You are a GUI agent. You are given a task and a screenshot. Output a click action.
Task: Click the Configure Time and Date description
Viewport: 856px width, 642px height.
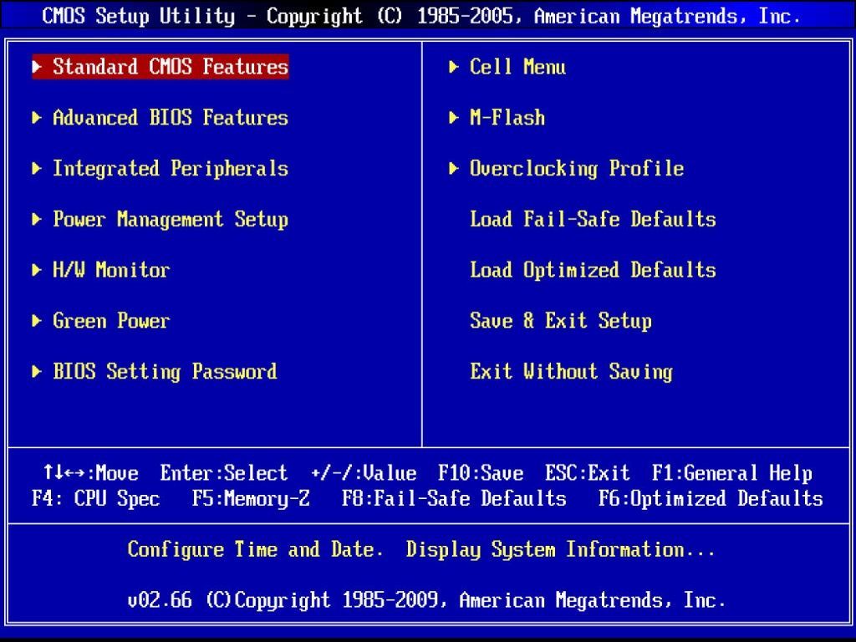421,549
